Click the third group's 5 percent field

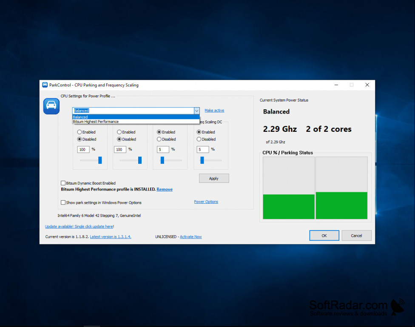(x=163, y=149)
